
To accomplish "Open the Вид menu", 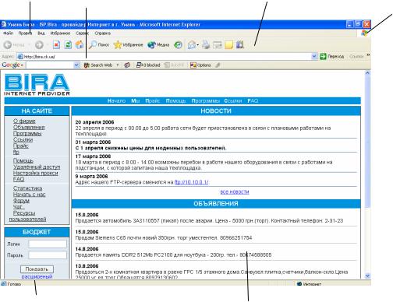I will [41, 33].
